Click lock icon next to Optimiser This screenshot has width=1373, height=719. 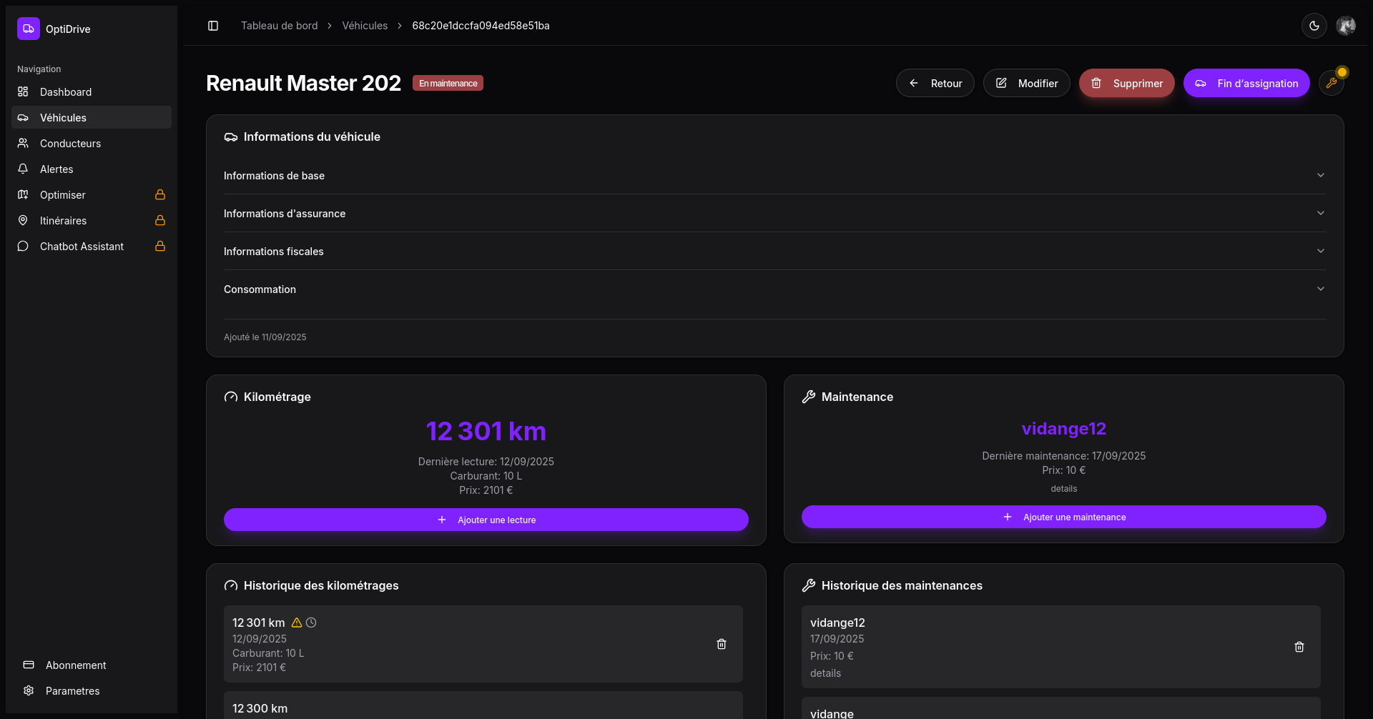[x=160, y=194]
